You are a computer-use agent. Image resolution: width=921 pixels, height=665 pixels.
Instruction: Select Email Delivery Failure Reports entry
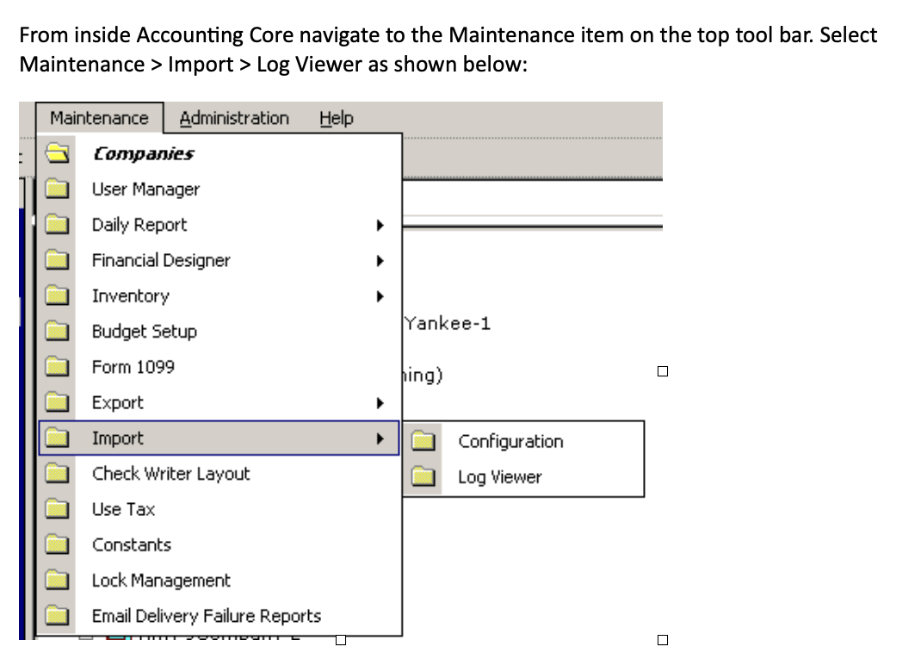(x=206, y=616)
